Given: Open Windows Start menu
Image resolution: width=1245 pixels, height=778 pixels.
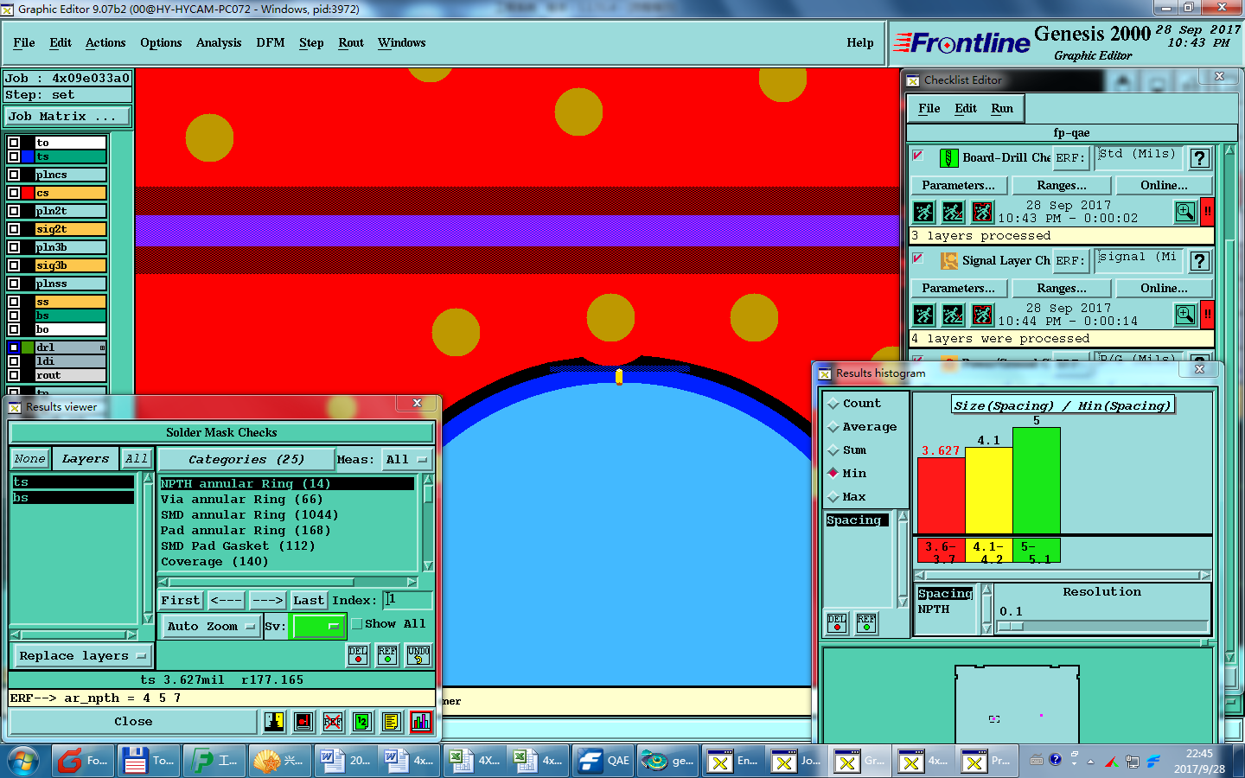Looking at the screenshot, I should pyautogui.click(x=23, y=761).
